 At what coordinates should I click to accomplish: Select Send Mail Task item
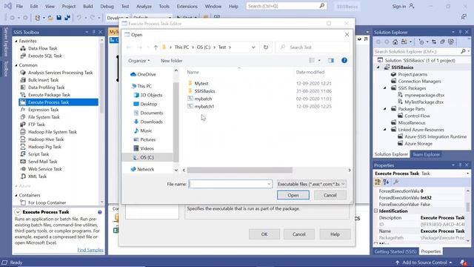click(x=42, y=162)
